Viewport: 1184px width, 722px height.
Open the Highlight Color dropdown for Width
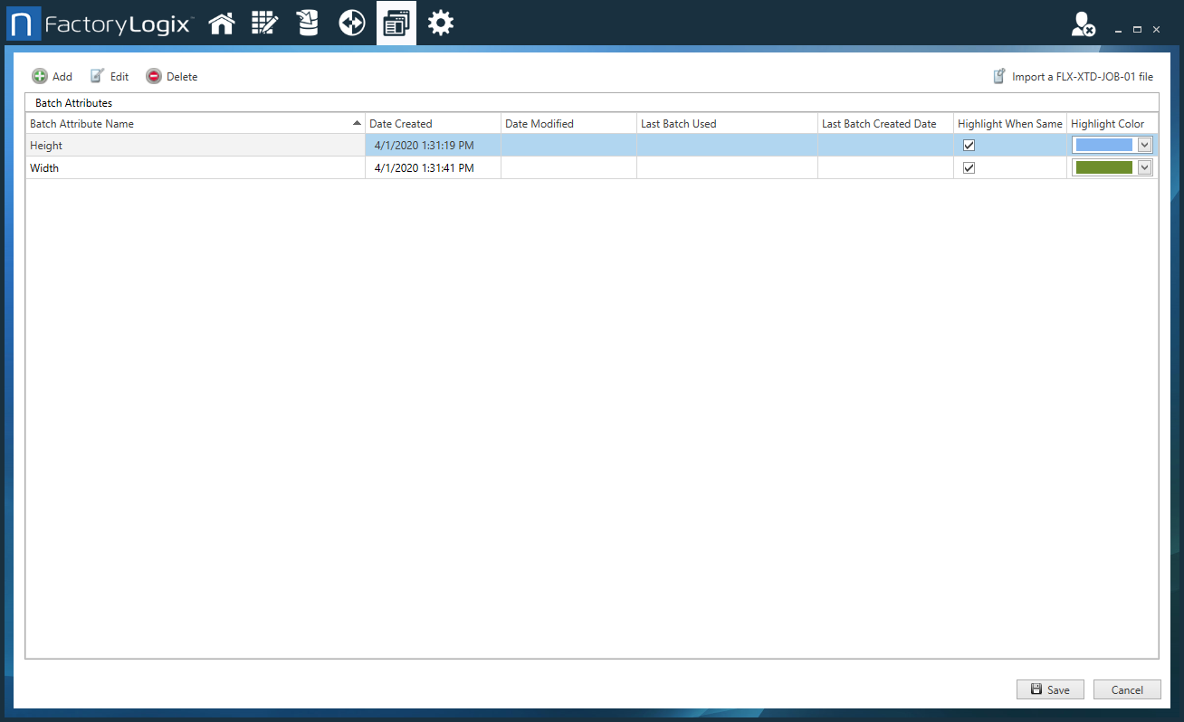click(1145, 167)
